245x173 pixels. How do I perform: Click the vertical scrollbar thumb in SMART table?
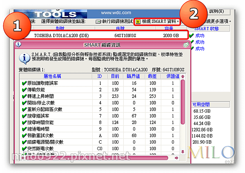(x=183, y=102)
